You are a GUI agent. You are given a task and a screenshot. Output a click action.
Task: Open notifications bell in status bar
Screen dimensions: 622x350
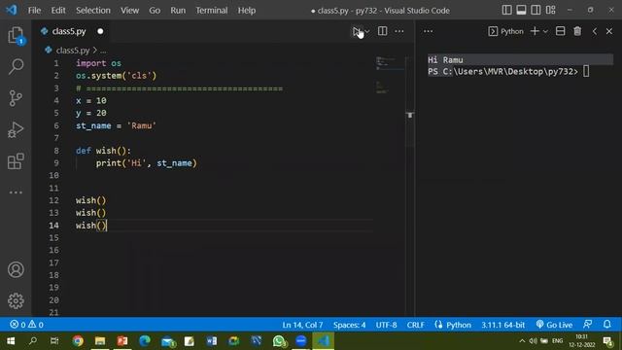pos(607,324)
